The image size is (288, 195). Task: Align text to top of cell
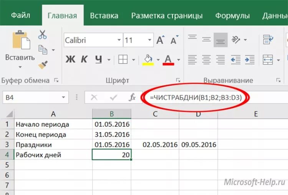(192, 37)
